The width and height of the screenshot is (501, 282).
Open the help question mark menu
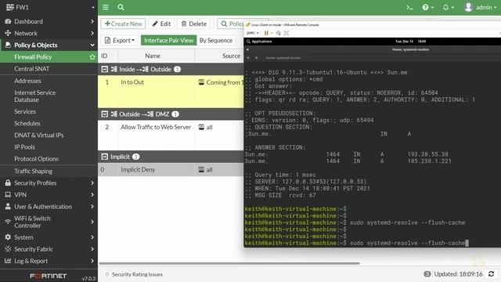coord(427,7)
